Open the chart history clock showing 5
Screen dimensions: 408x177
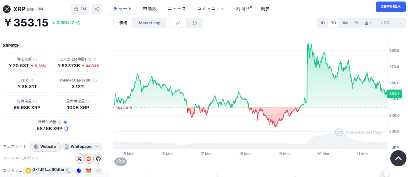pos(120,161)
